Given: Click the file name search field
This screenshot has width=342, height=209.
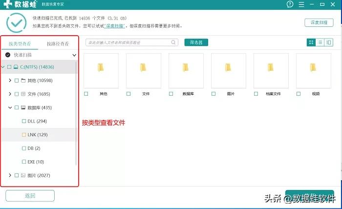Looking at the screenshot, I should [x=132, y=42].
